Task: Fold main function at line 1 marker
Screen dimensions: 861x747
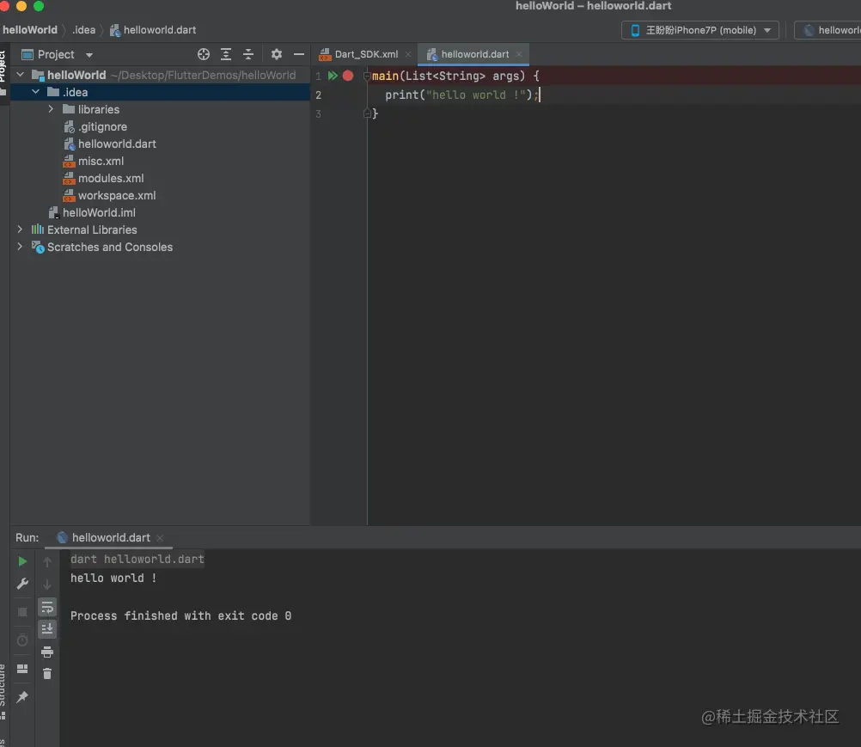Action: (x=366, y=76)
